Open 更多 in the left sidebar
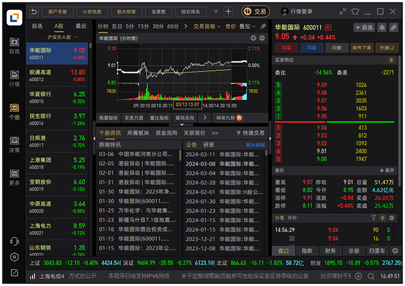The height and width of the screenshot is (286, 405). pyautogui.click(x=15, y=177)
